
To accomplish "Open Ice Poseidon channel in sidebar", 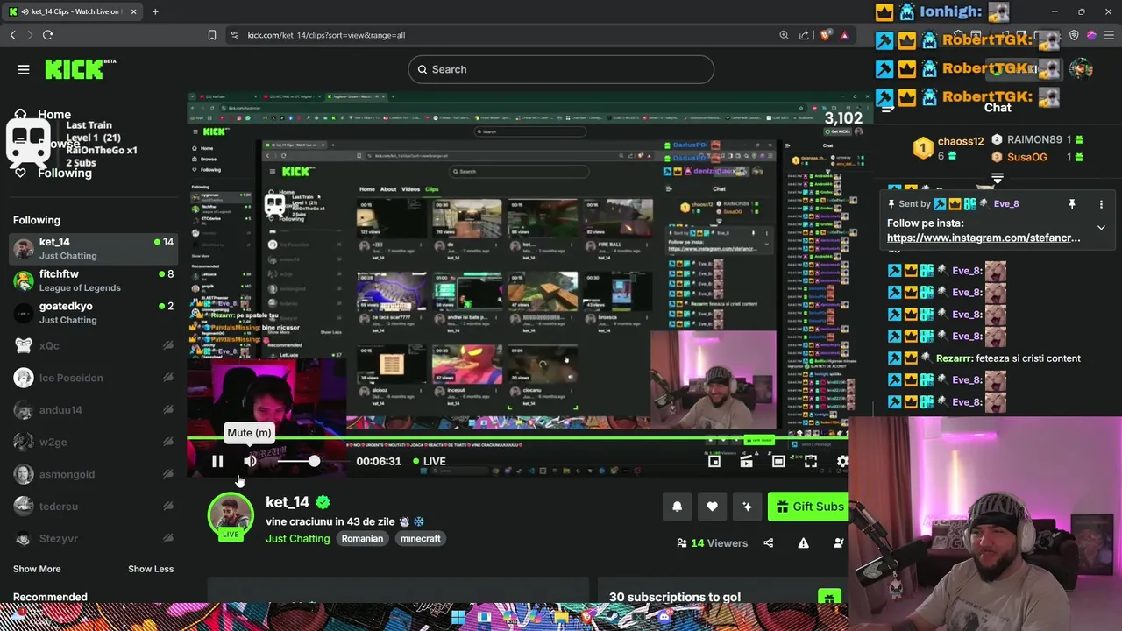I will coord(92,378).
